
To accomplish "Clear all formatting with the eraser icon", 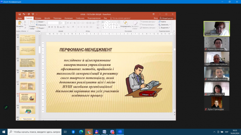I will [x=75, y=23].
